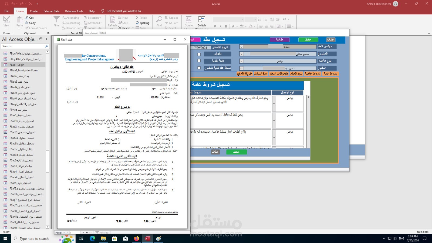Click the Underline formatting icon
This screenshot has width=432, height=243.
[226, 26]
